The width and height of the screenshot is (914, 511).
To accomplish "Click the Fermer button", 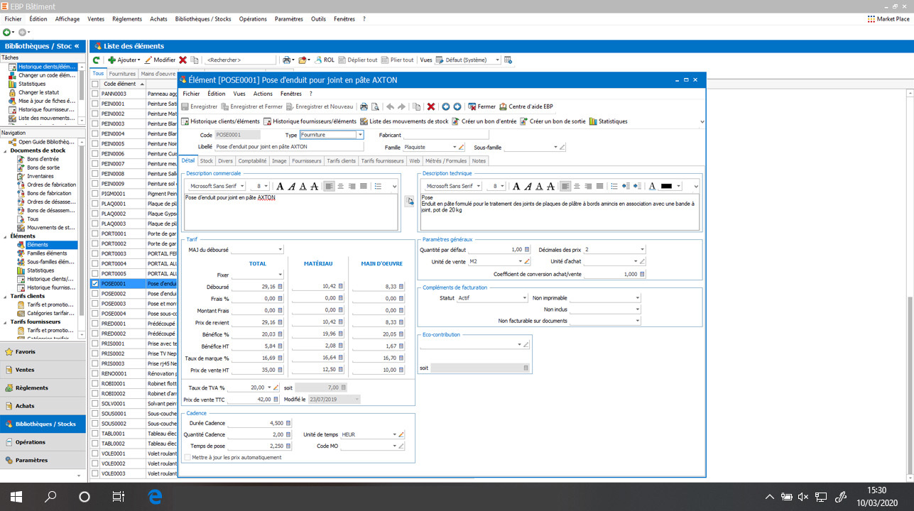I will [482, 106].
